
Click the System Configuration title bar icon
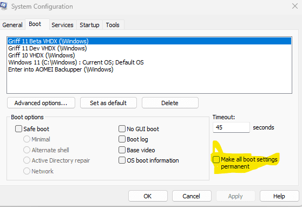point(3,6)
